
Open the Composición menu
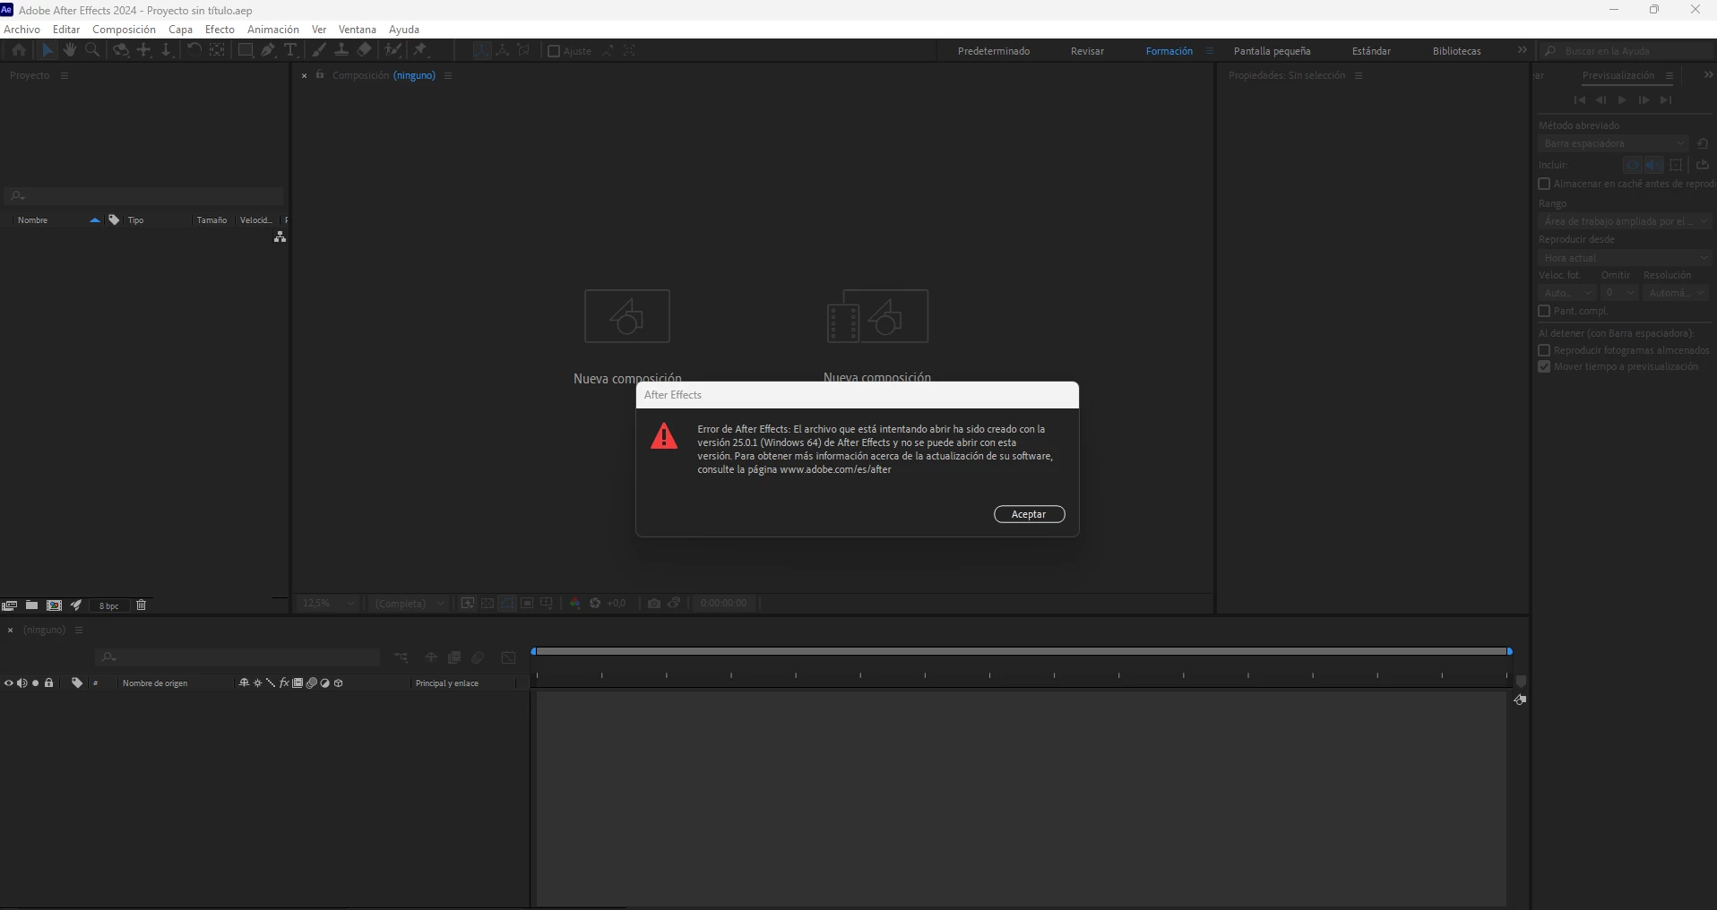[x=125, y=30]
